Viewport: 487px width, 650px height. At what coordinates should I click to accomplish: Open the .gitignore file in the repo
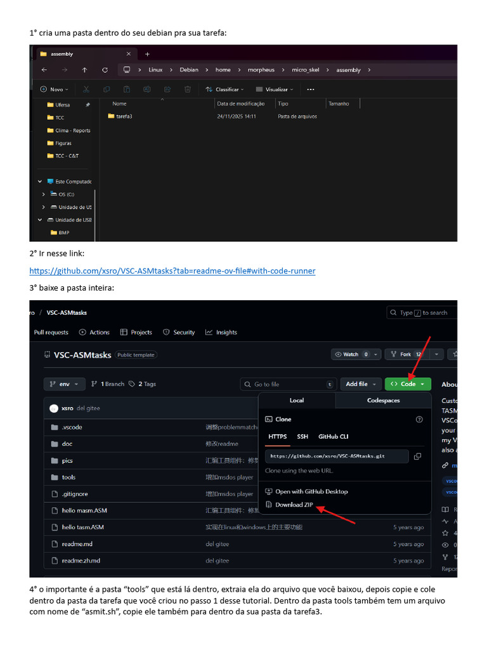pos(75,494)
